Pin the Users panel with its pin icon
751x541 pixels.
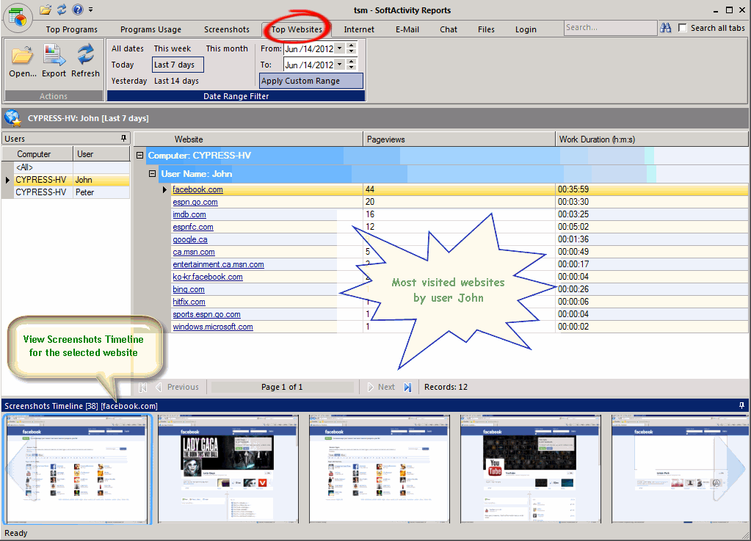123,138
